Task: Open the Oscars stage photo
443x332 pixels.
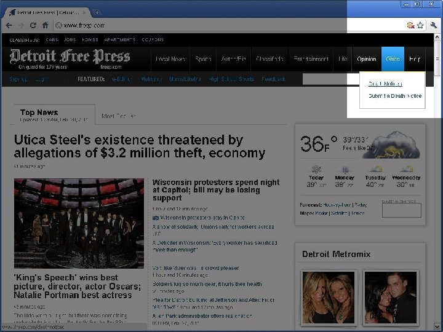Action: tap(79, 223)
